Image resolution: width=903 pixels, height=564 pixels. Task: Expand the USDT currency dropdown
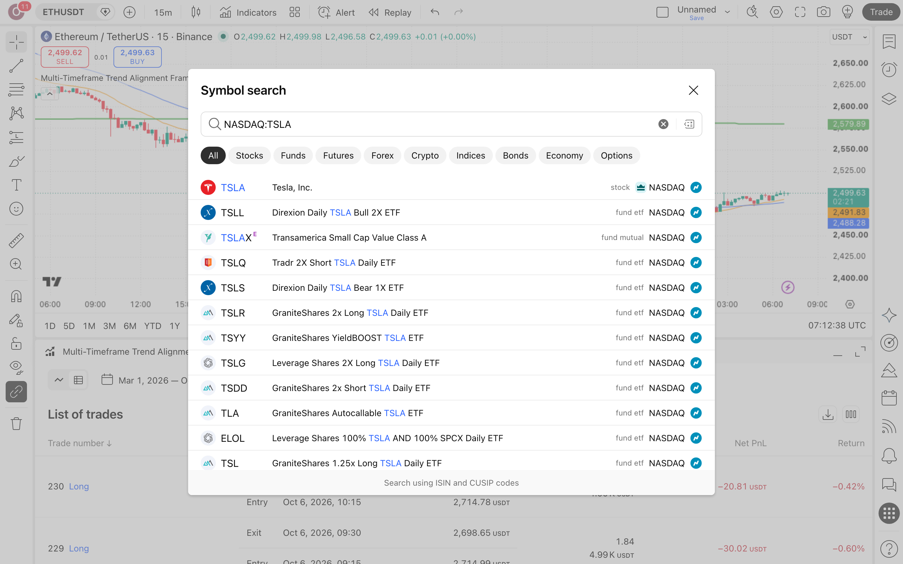[x=849, y=37]
